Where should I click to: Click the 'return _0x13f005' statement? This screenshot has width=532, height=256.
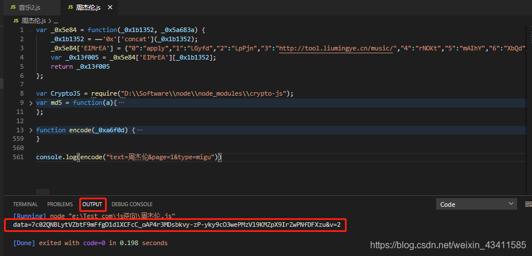click(x=80, y=66)
